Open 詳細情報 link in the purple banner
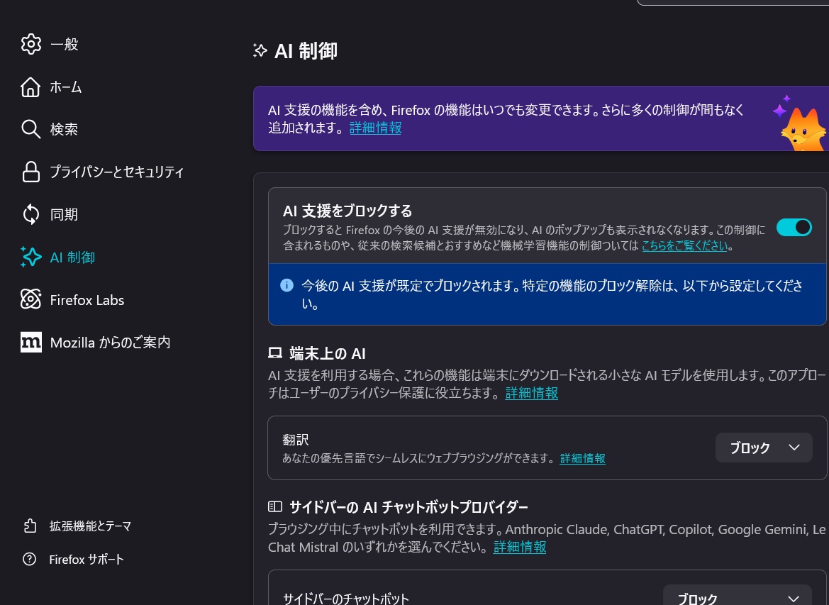Image resolution: width=829 pixels, height=605 pixels. pyautogui.click(x=375, y=128)
